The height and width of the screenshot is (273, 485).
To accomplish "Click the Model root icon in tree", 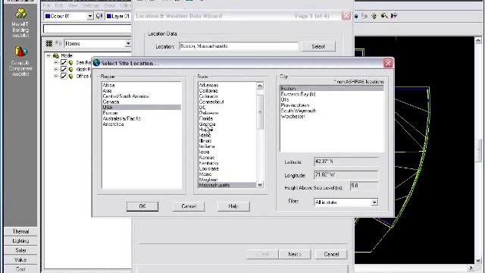I will pos(56,55).
